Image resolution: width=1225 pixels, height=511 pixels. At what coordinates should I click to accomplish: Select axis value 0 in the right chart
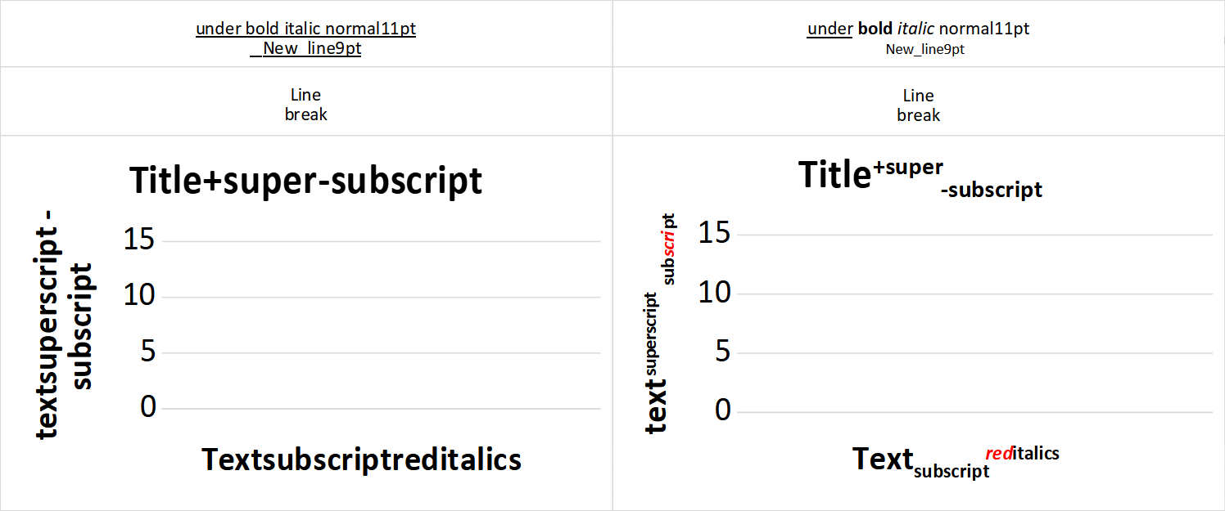tap(722, 410)
